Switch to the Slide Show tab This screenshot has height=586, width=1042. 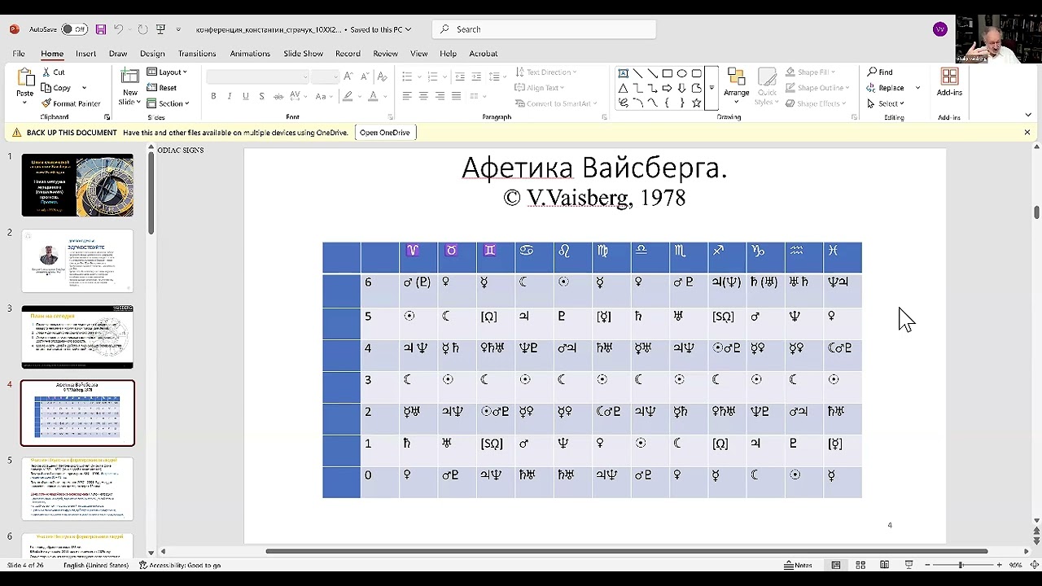(303, 54)
